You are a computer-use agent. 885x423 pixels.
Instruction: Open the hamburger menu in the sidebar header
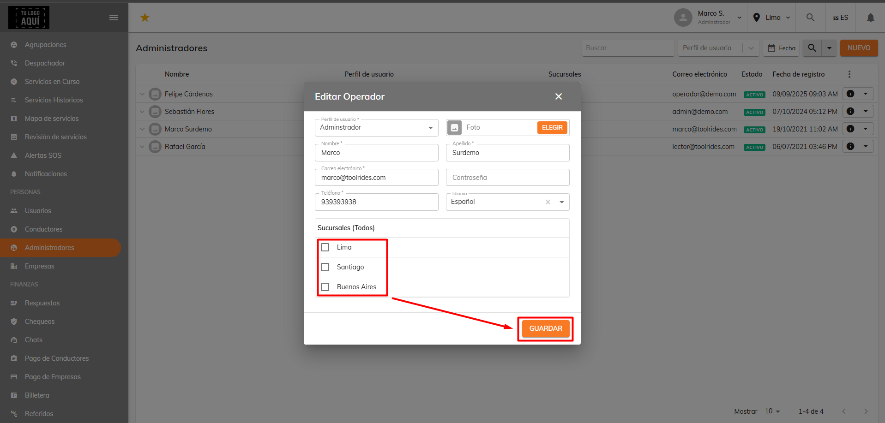114,18
